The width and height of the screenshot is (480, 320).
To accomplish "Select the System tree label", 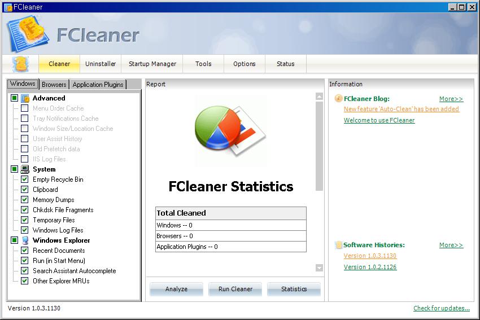I will coord(45,169).
